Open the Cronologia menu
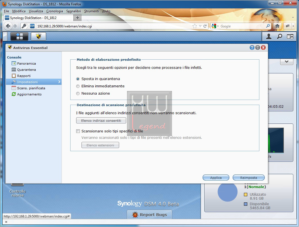The image size is (299, 227). 55,11
